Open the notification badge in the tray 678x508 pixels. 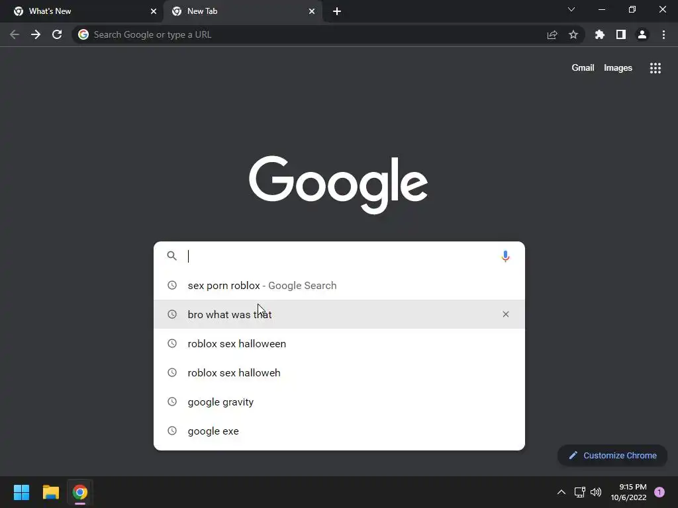pos(659,492)
